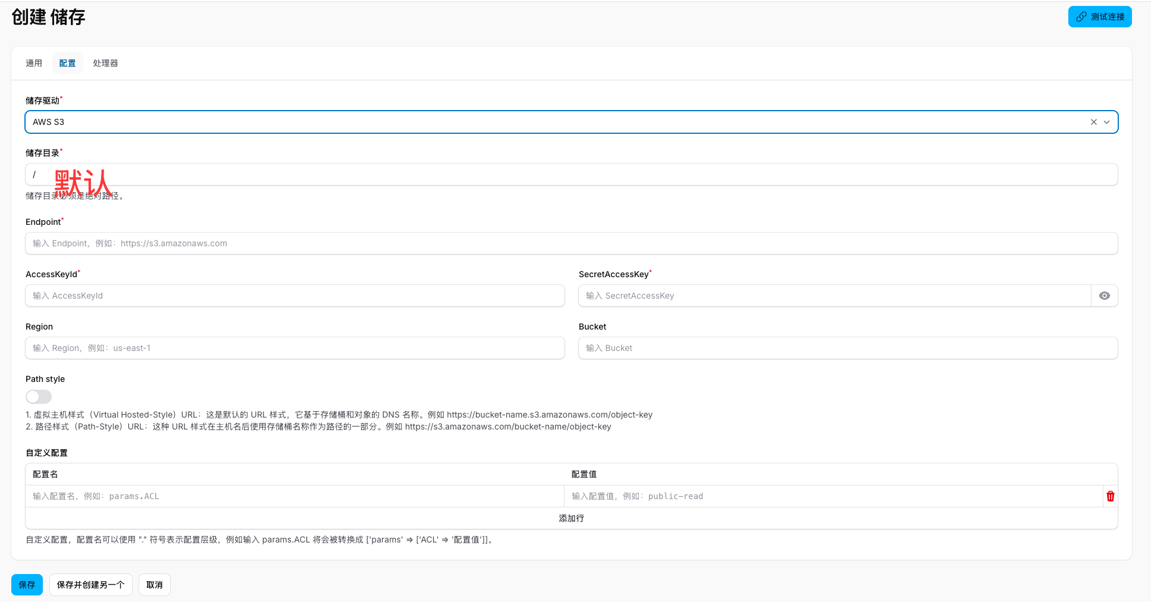Viewport: 1151px width, 602px height.
Task: Click the trash icon to delete config row
Action: [x=1110, y=496]
